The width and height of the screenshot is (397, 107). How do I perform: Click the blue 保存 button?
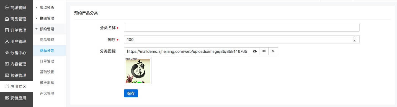131,94
